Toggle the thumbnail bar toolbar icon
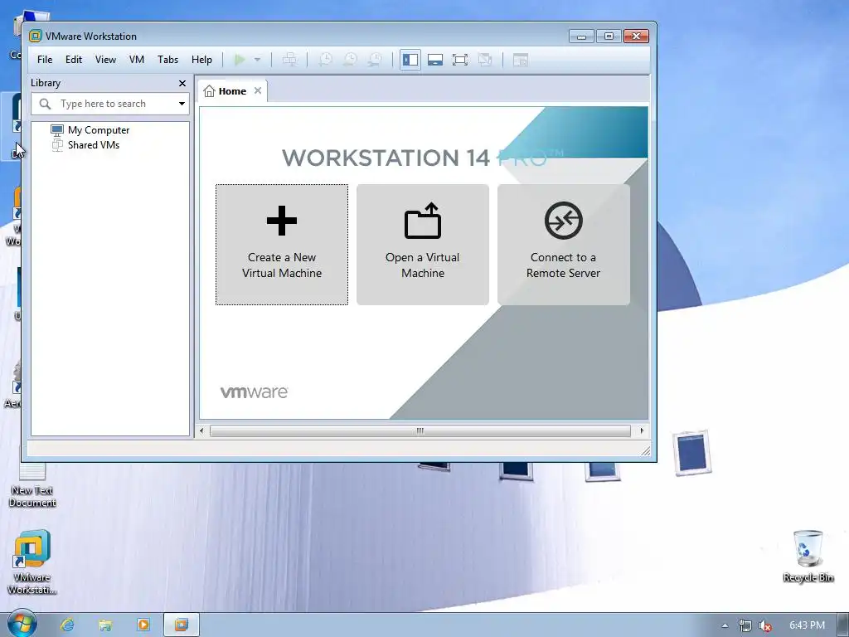This screenshot has width=849, height=637. point(435,60)
